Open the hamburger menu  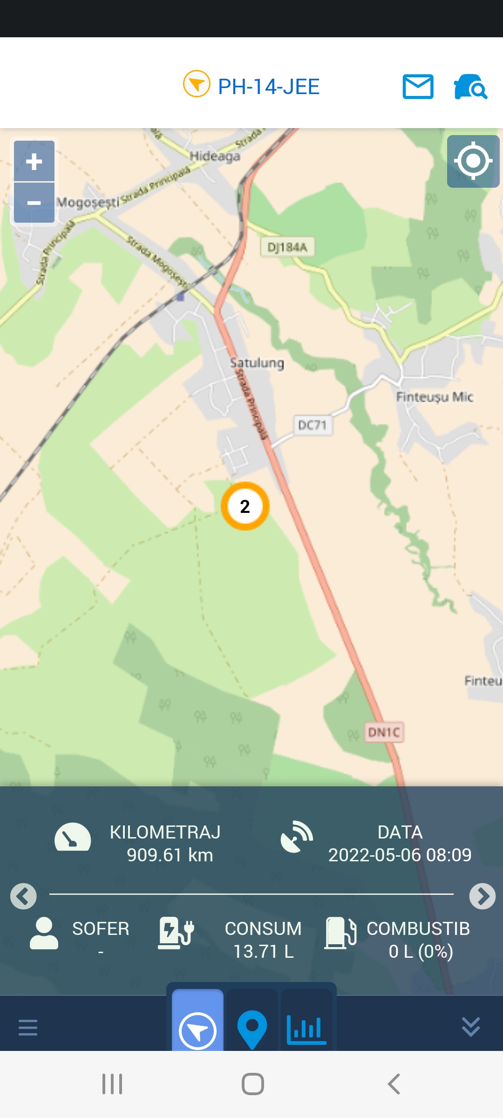click(x=28, y=1027)
